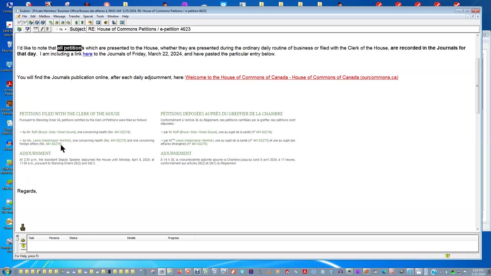Screen dimensions: 491x276
Task: Click the Windows Start button
Action: pyautogui.click(x=7, y=272)
